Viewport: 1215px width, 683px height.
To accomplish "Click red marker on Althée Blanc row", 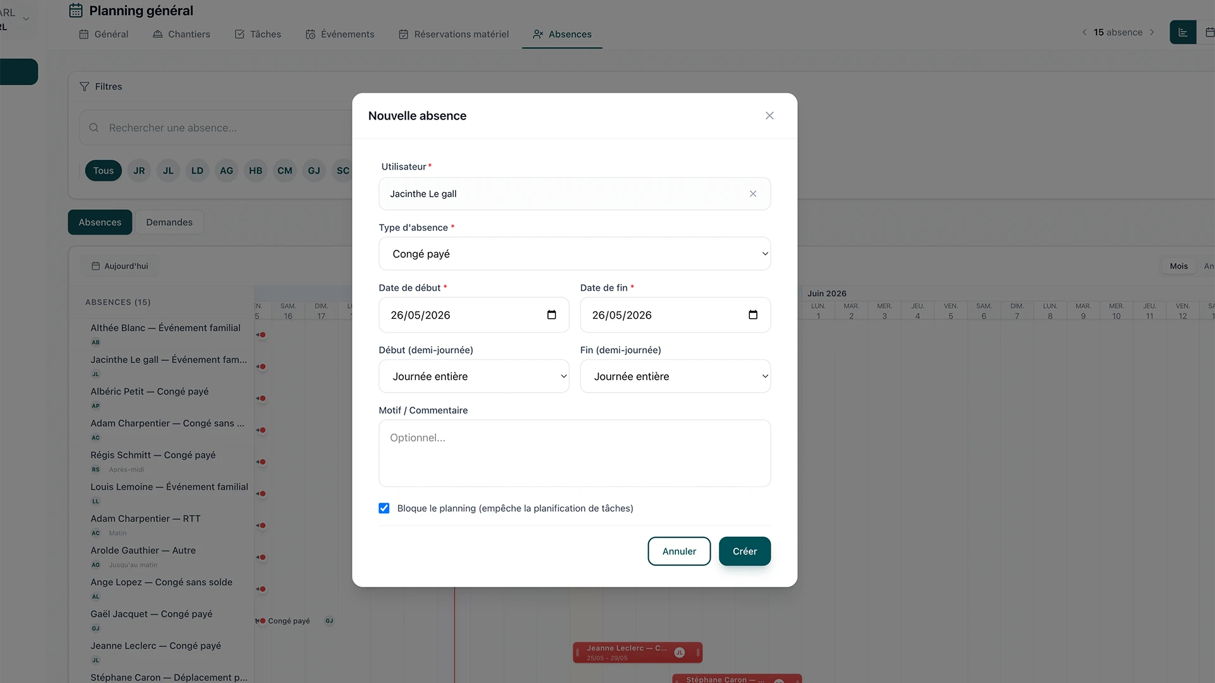I will click(261, 335).
